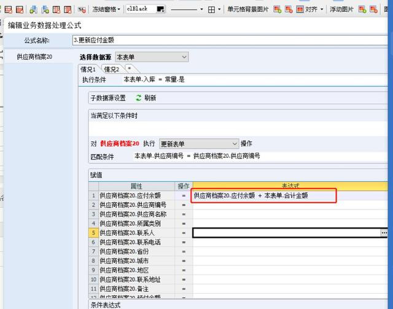Click row 供应商档案20.所属类别 attribute cell
Image resolution: width=393 pixels, height=309 pixels.
point(136,224)
